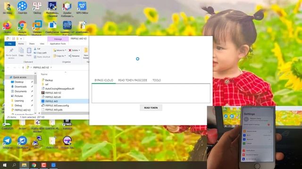Click the Photoshop desktop shortcut icon
This screenshot has width=302, height=169.
click(x=52, y=6)
